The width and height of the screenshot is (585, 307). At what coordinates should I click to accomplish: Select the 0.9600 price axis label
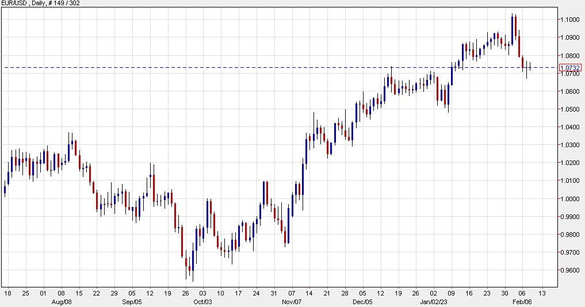pyautogui.click(x=569, y=270)
